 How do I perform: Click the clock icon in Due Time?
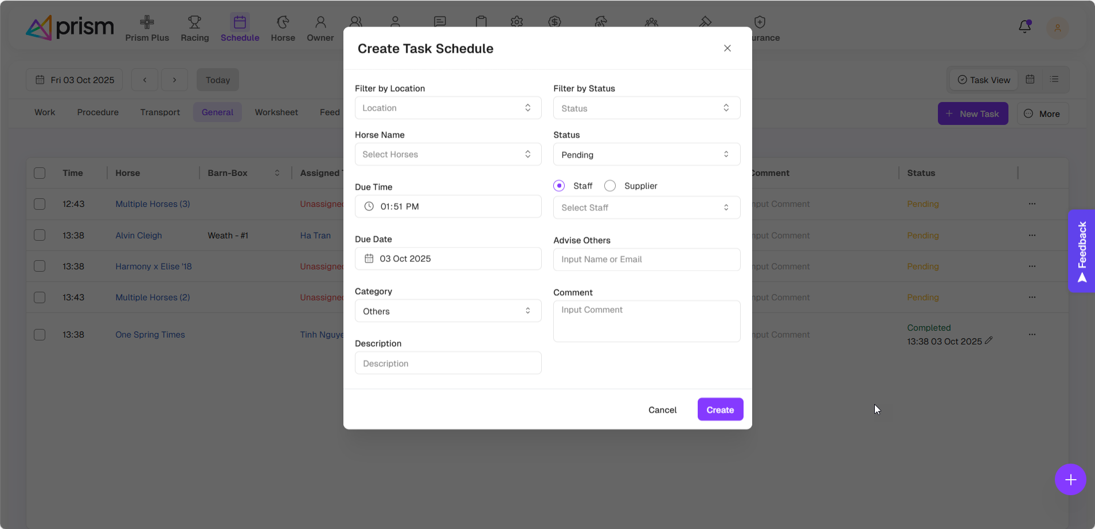pos(369,206)
